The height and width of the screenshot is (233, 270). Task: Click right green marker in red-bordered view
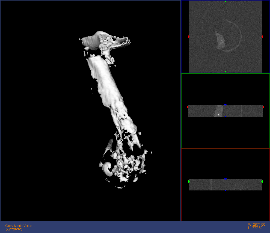pyautogui.click(x=262, y=181)
